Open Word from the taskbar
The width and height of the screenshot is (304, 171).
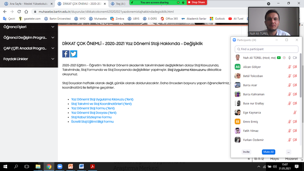(x=81, y=167)
